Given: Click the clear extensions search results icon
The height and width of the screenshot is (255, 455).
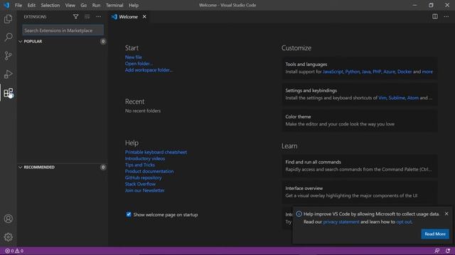Looking at the screenshot, I should coord(87,17).
